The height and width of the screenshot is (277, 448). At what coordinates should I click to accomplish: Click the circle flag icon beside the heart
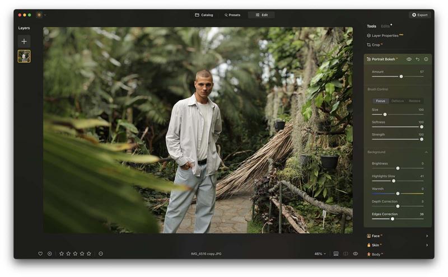coord(49,253)
